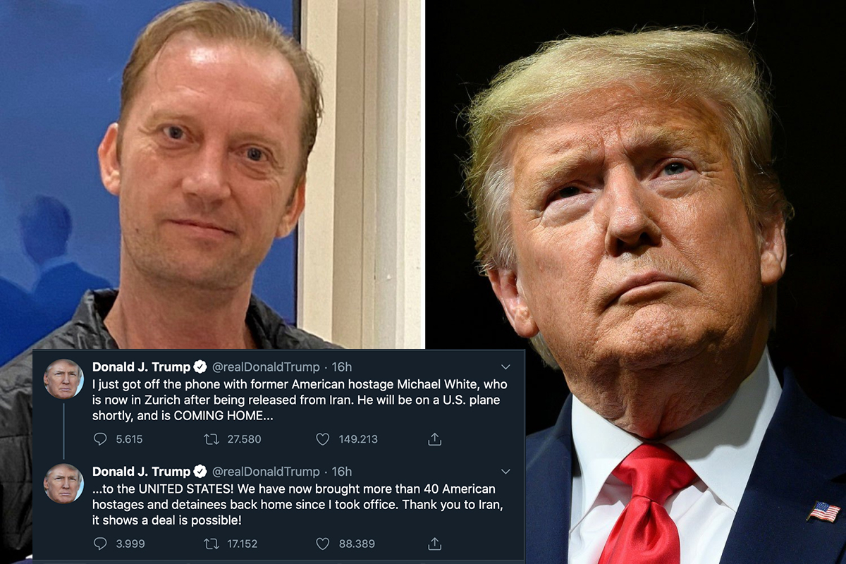Retweet the second tweet with 17.152 retweets

click(x=211, y=544)
